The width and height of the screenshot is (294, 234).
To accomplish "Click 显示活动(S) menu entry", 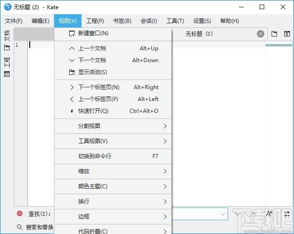I will pyautogui.click(x=113, y=72).
